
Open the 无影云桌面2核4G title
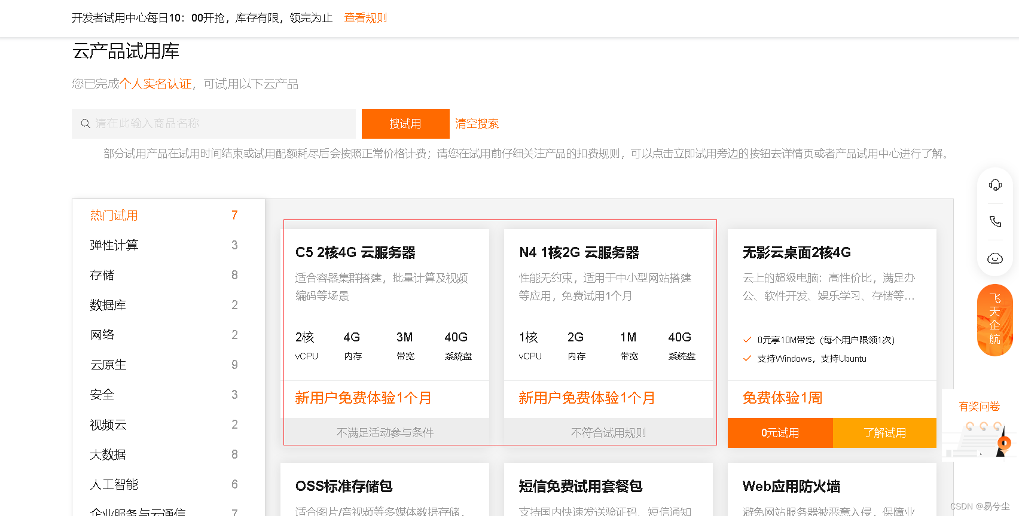[797, 253]
